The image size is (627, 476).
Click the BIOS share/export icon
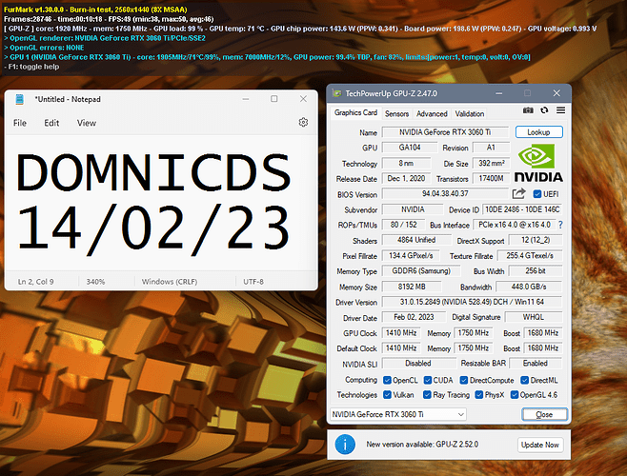(518, 194)
